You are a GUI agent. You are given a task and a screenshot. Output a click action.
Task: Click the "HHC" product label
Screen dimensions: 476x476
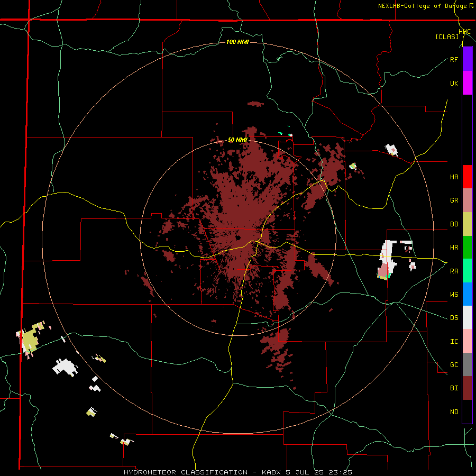pyautogui.click(x=465, y=32)
